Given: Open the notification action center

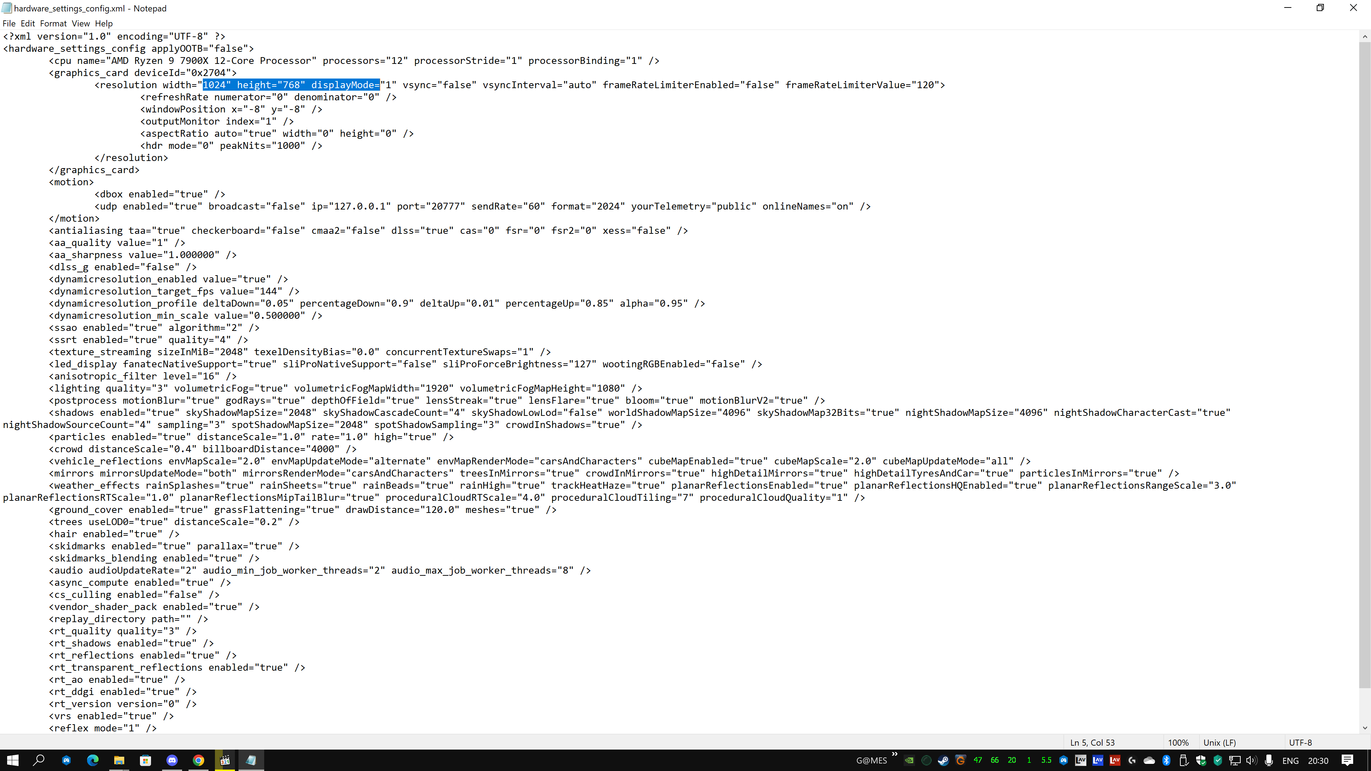Looking at the screenshot, I should click(x=1347, y=760).
